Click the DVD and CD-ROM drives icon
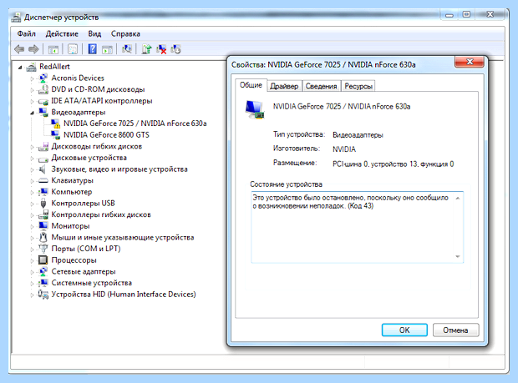The width and height of the screenshot is (518, 383). pos(43,89)
